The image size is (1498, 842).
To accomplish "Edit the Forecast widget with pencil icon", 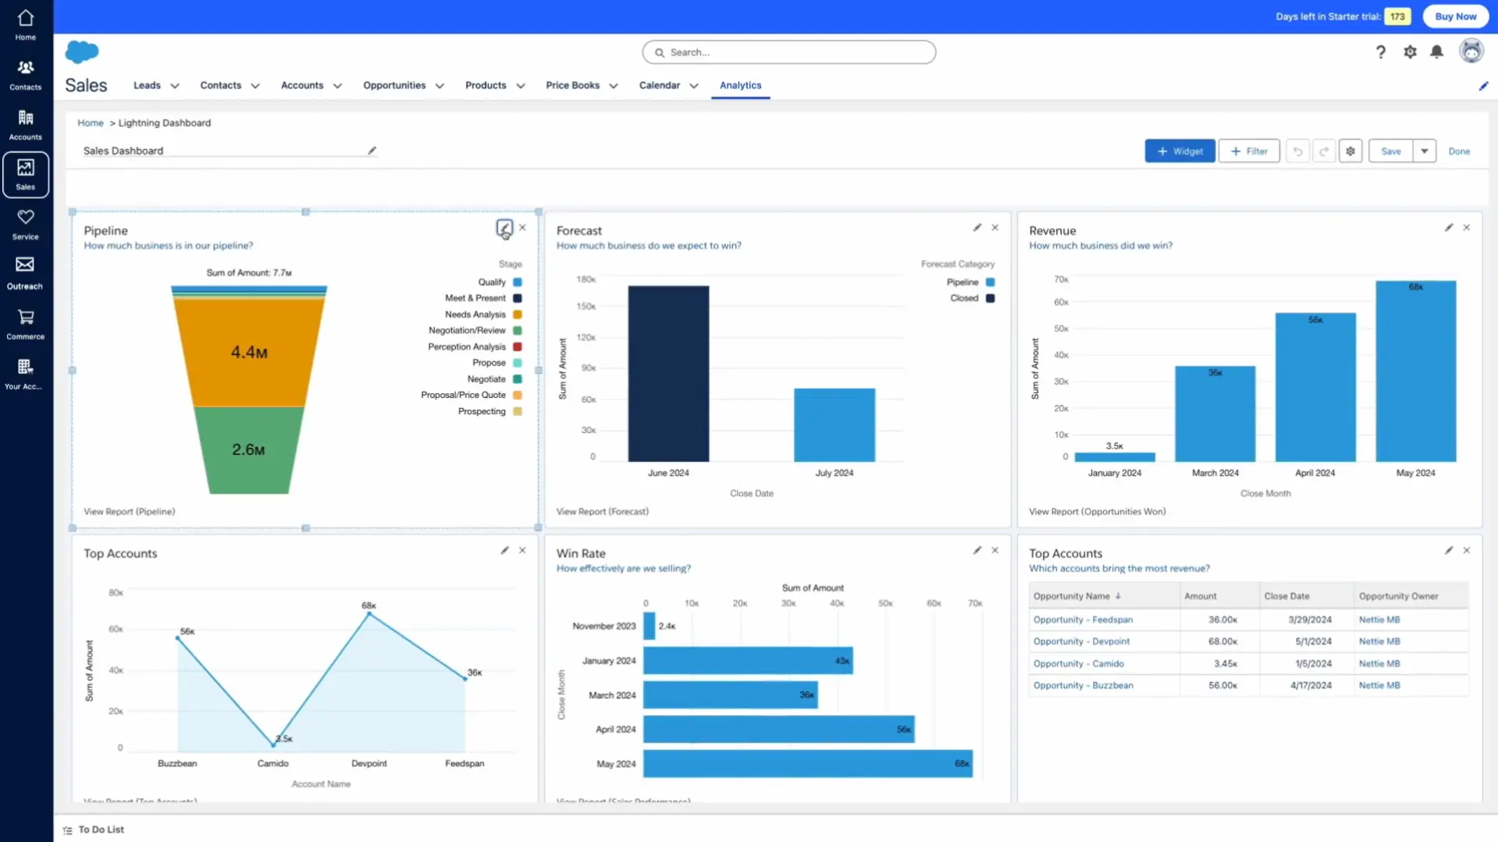I will click(x=977, y=228).
